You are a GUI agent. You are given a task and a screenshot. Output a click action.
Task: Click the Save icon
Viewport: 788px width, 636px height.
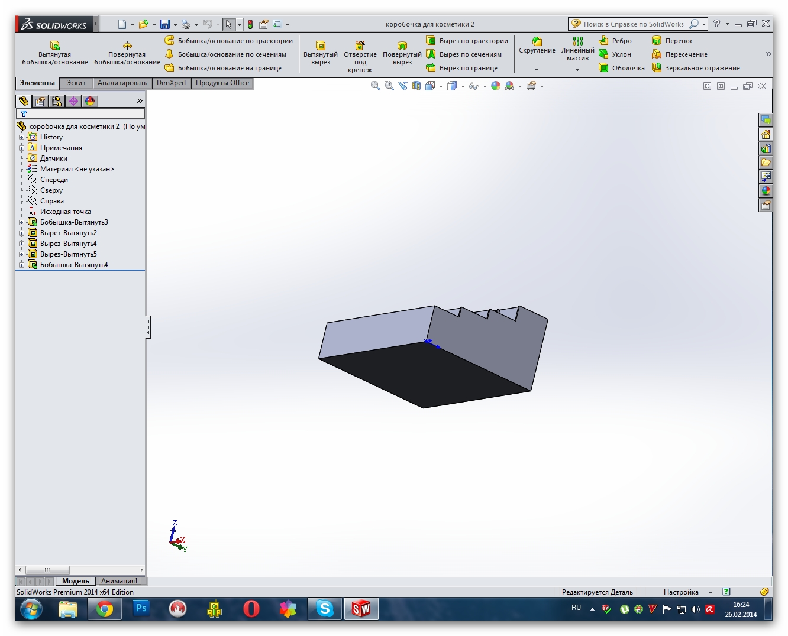(165, 24)
